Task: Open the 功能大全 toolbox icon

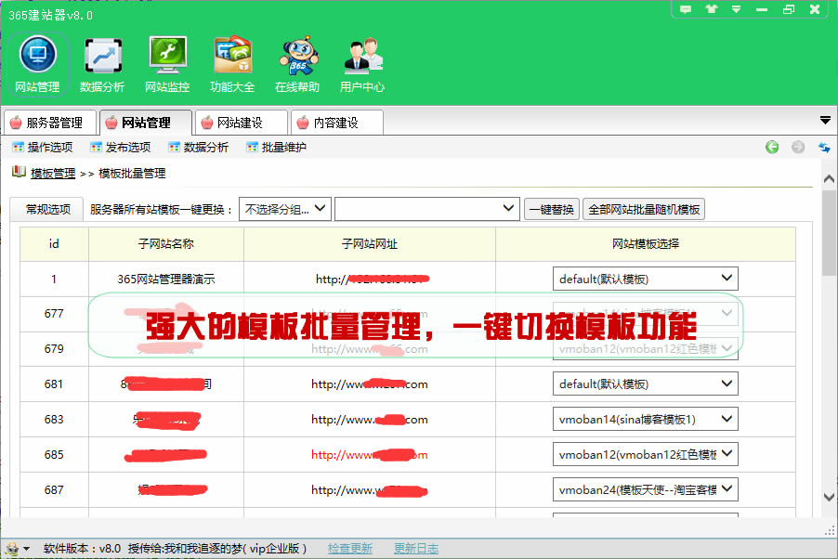Action: 232,63
